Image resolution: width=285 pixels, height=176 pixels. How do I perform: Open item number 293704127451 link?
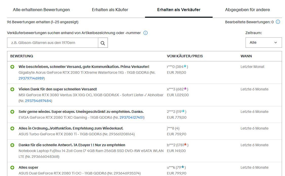[x=131, y=117]
